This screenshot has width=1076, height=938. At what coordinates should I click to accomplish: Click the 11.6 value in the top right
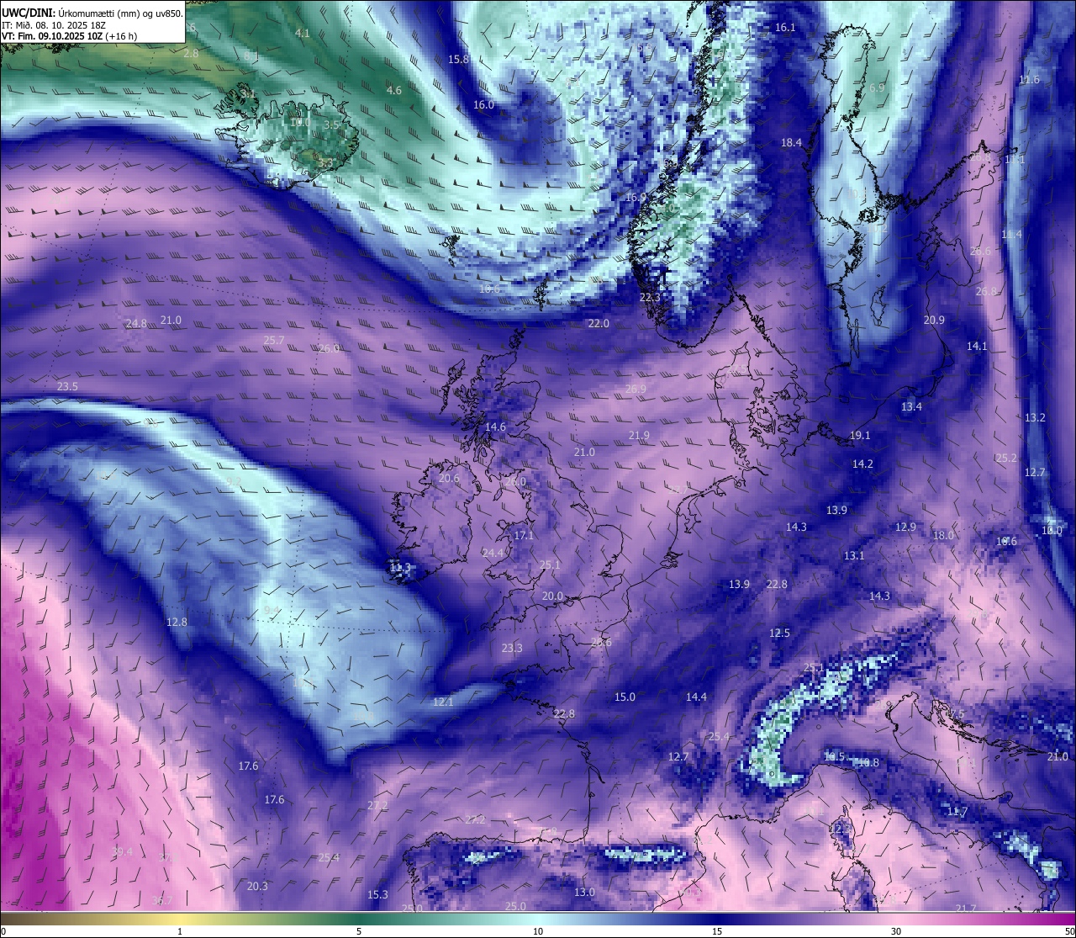1029,80
